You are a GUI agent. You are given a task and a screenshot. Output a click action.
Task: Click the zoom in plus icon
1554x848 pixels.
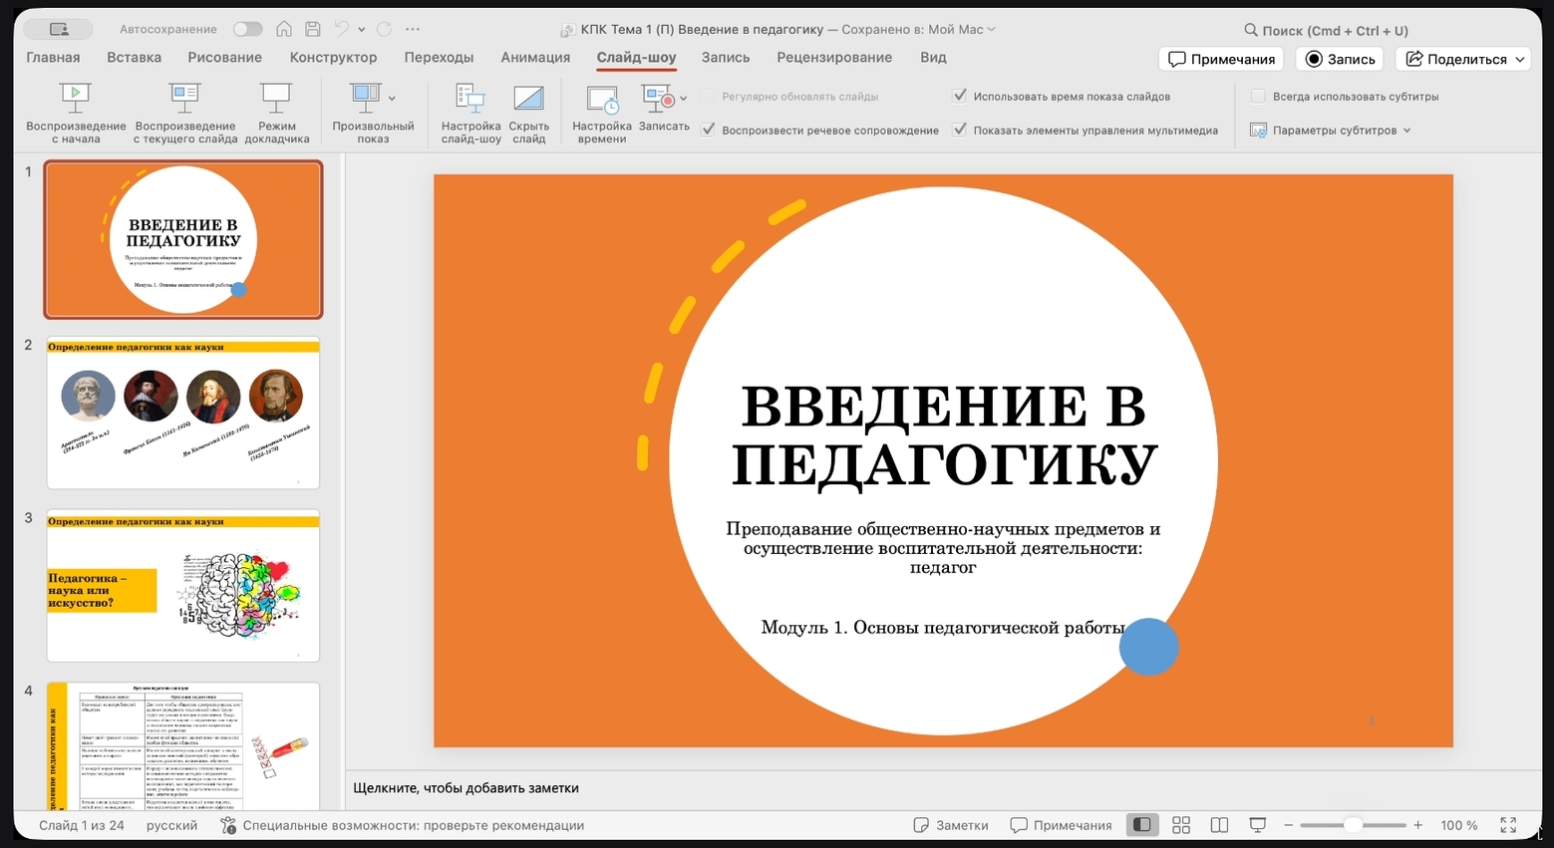click(1418, 825)
